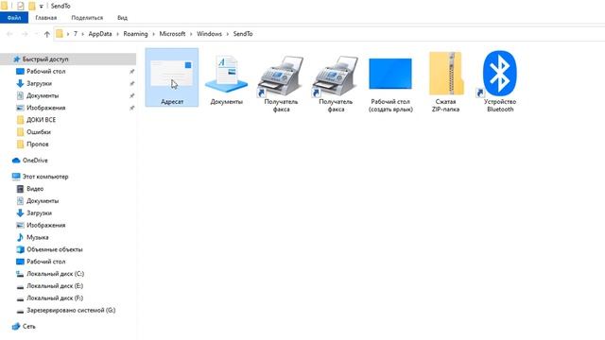The width and height of the screenshot is (605, 340).
Task: Open the Ошибки folder
Action: pyautogui.click(x=39, y=132)
